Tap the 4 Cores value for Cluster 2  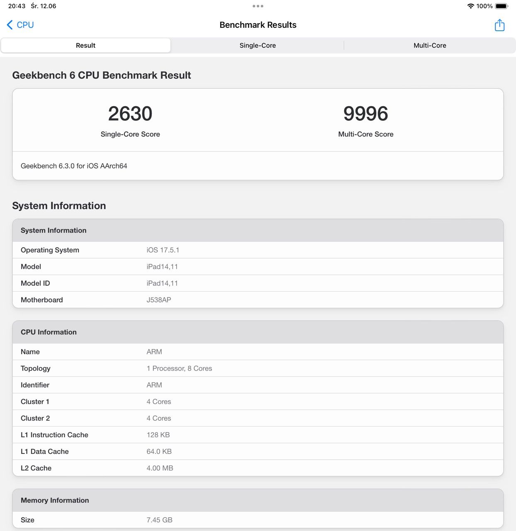tap(159, 418)
